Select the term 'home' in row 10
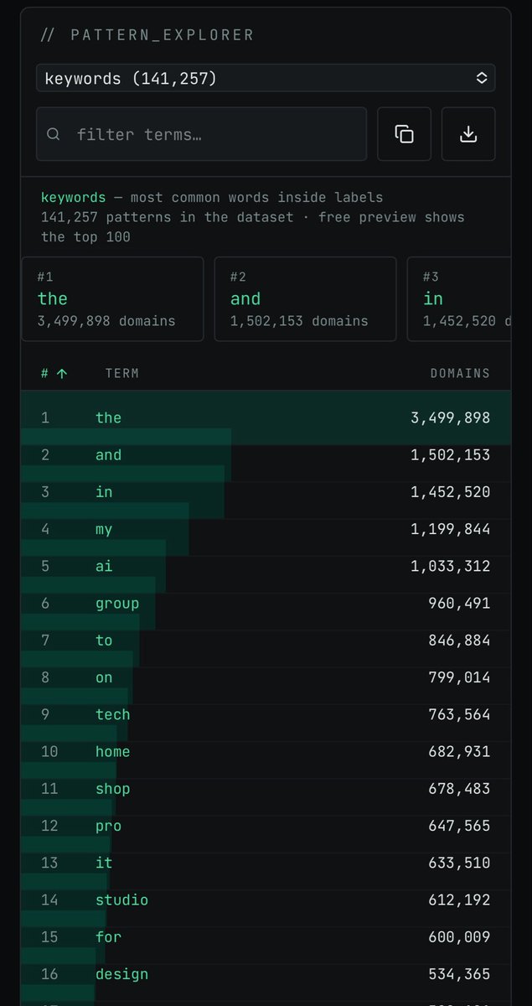Image resolution: width=532 pixels, height=1006 pixels. point(113,751)
